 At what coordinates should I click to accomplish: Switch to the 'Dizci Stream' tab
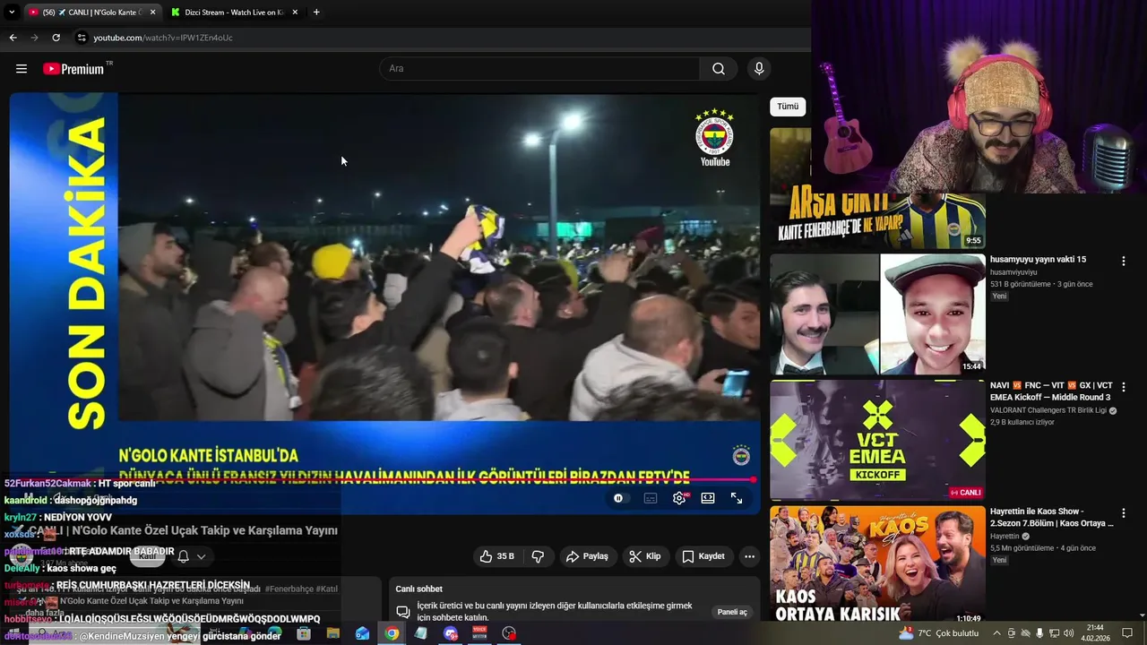(235, 13)
